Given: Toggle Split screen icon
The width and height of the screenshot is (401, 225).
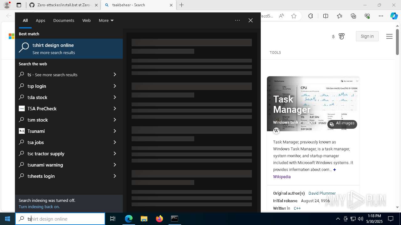Looking at the screenshot, I should [x=325, y=16].
